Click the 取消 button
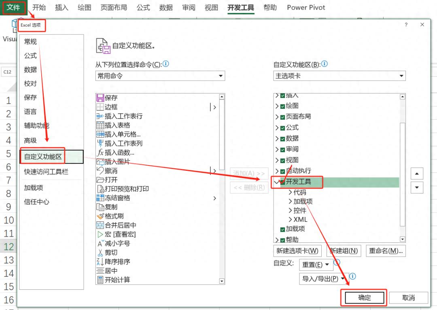 409,298
